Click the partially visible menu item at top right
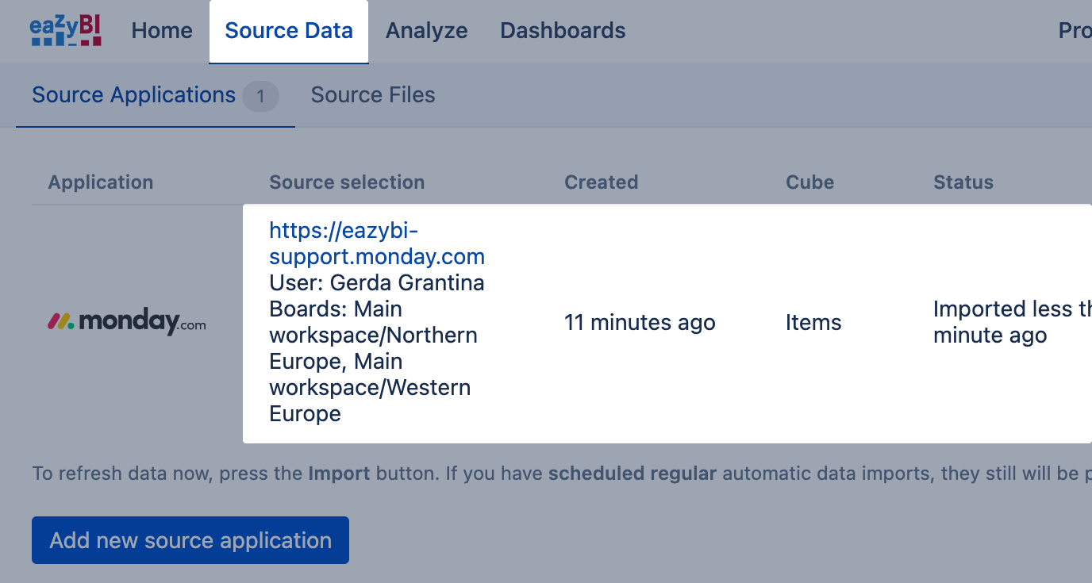 [x=1075, y=31]
